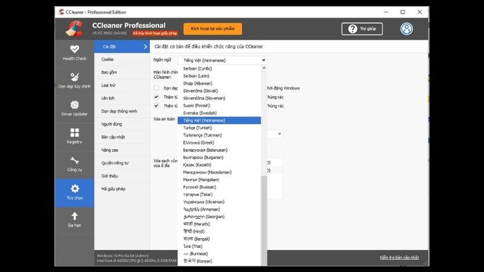
Task: Choose Bengali language option
Action: 219,239
